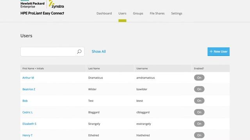The height and width of the screenshot is (140, 250).
Task: Open user Beatrice Z
Action: coord(29,89)
